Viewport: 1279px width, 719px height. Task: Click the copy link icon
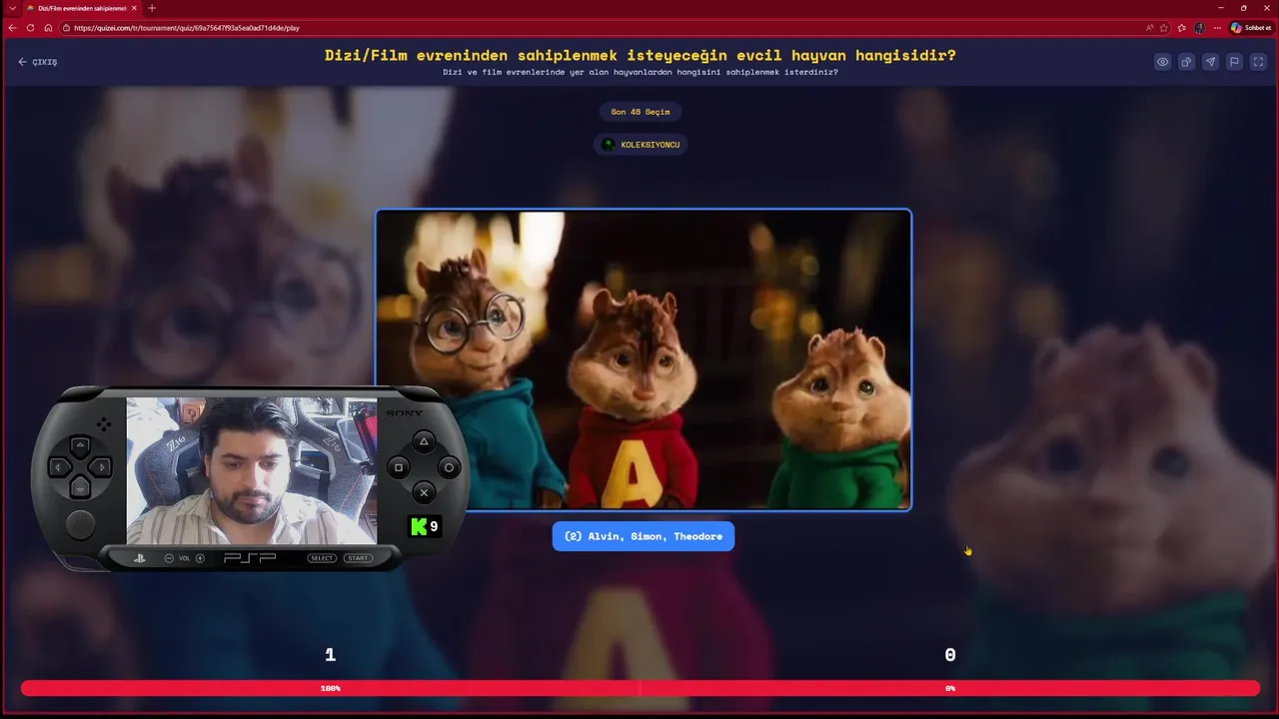click(x=1186, y=62)
